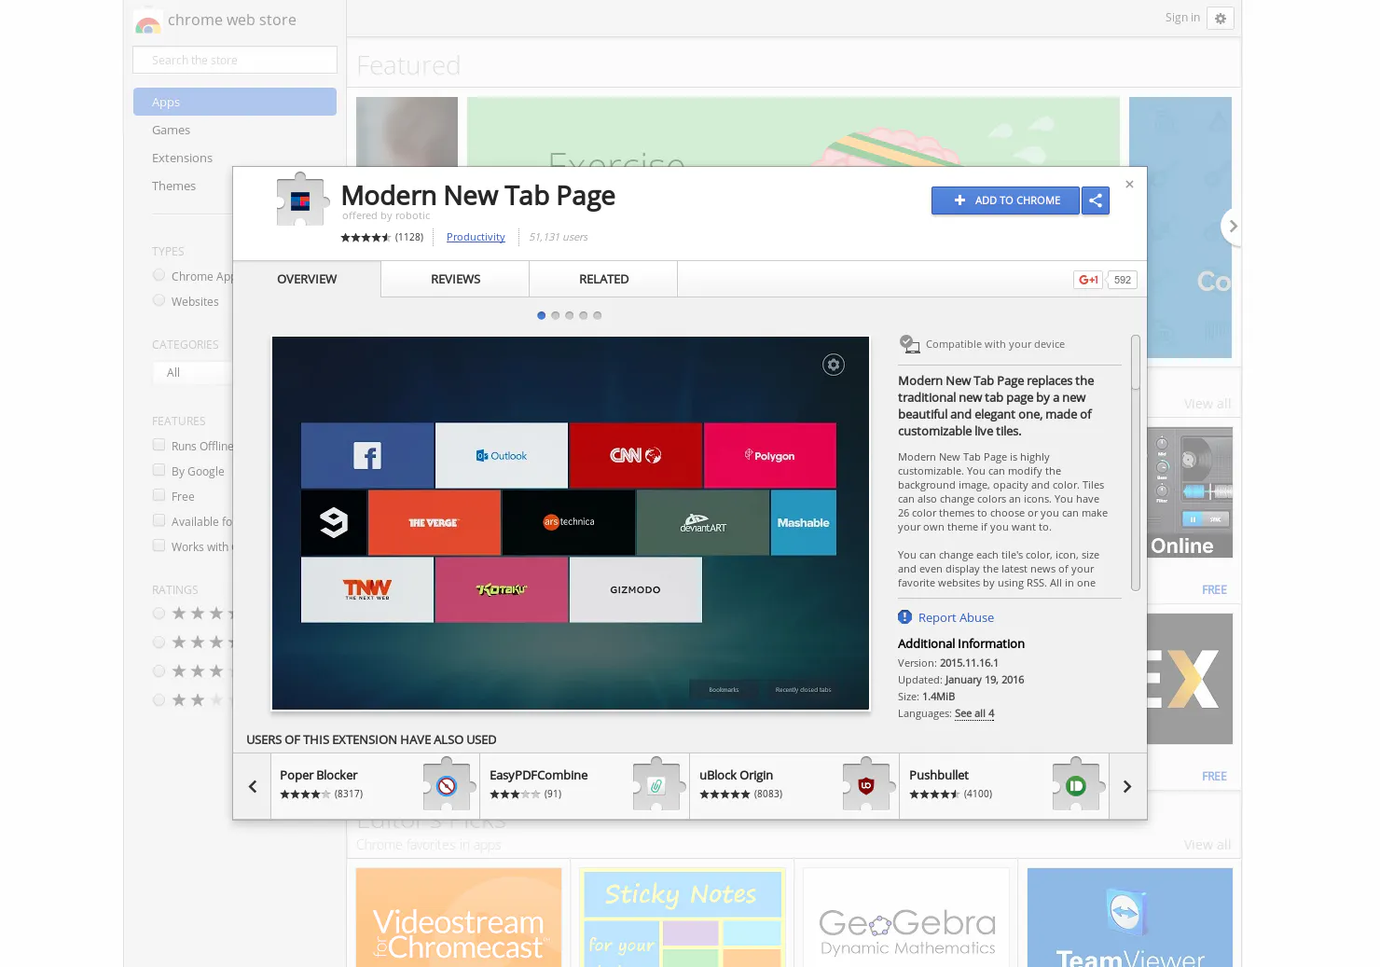Advance the Featured carousel right arrow
Image resolution: width=1380 pixels, height=967 pixels.
point(1232,227)
